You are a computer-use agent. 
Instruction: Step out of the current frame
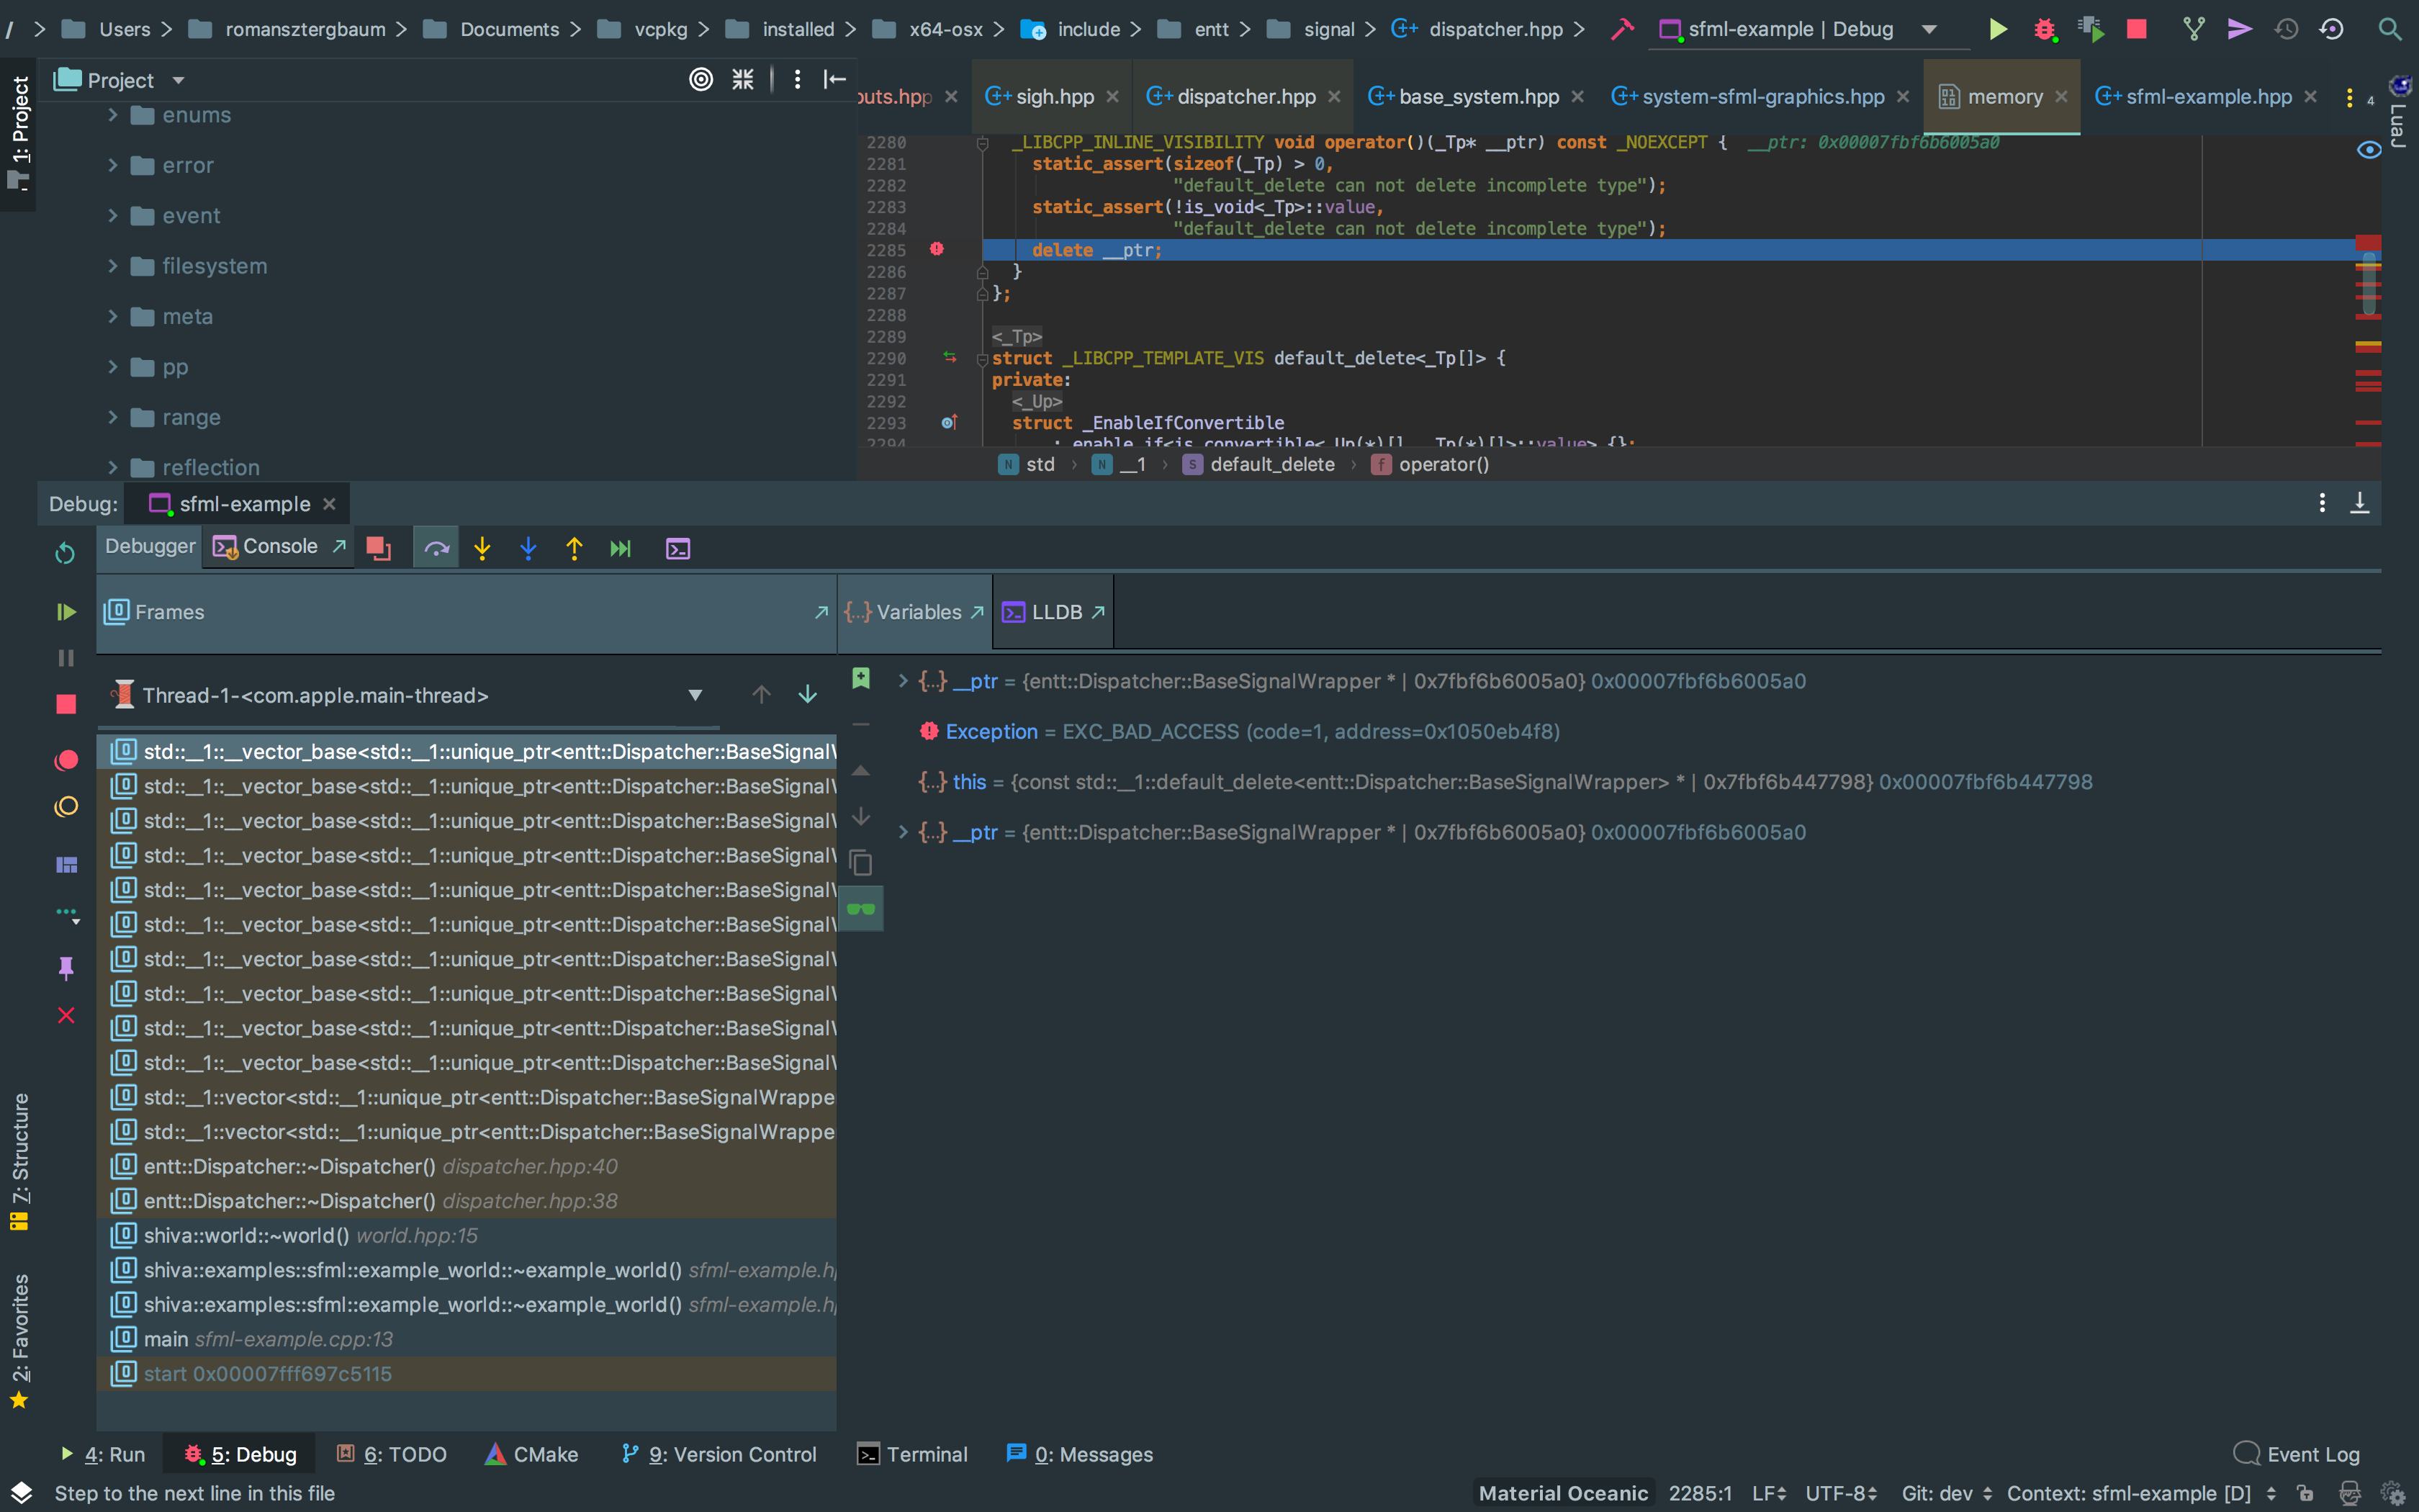pos(575,547)
